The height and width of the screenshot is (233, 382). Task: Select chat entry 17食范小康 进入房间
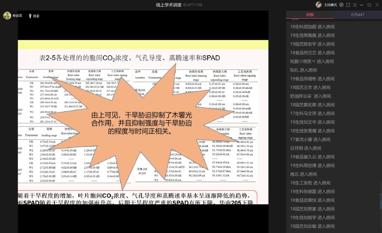pyautogui.click(x=310, y=139)
